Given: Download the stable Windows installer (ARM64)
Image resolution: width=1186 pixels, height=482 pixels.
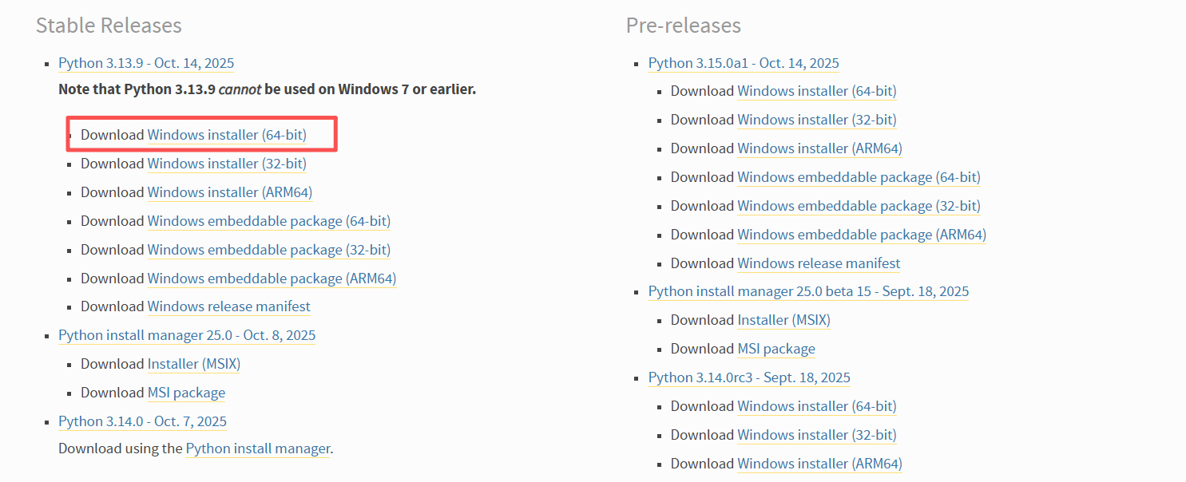Looking at the screenshot, I should click(x=229, y=192).
